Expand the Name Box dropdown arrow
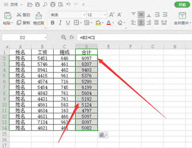This screenshot has width=192, height=148. (45, 37)
